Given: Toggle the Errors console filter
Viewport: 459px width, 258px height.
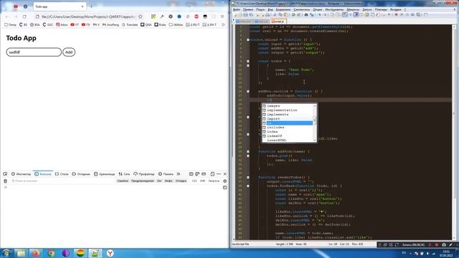Looking at the screenshot, I should [123, 181].
